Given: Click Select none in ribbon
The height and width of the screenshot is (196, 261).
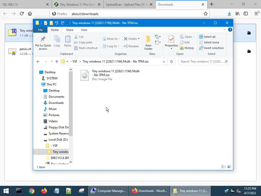Looking at the screenshot, I should tap(209, 42).
